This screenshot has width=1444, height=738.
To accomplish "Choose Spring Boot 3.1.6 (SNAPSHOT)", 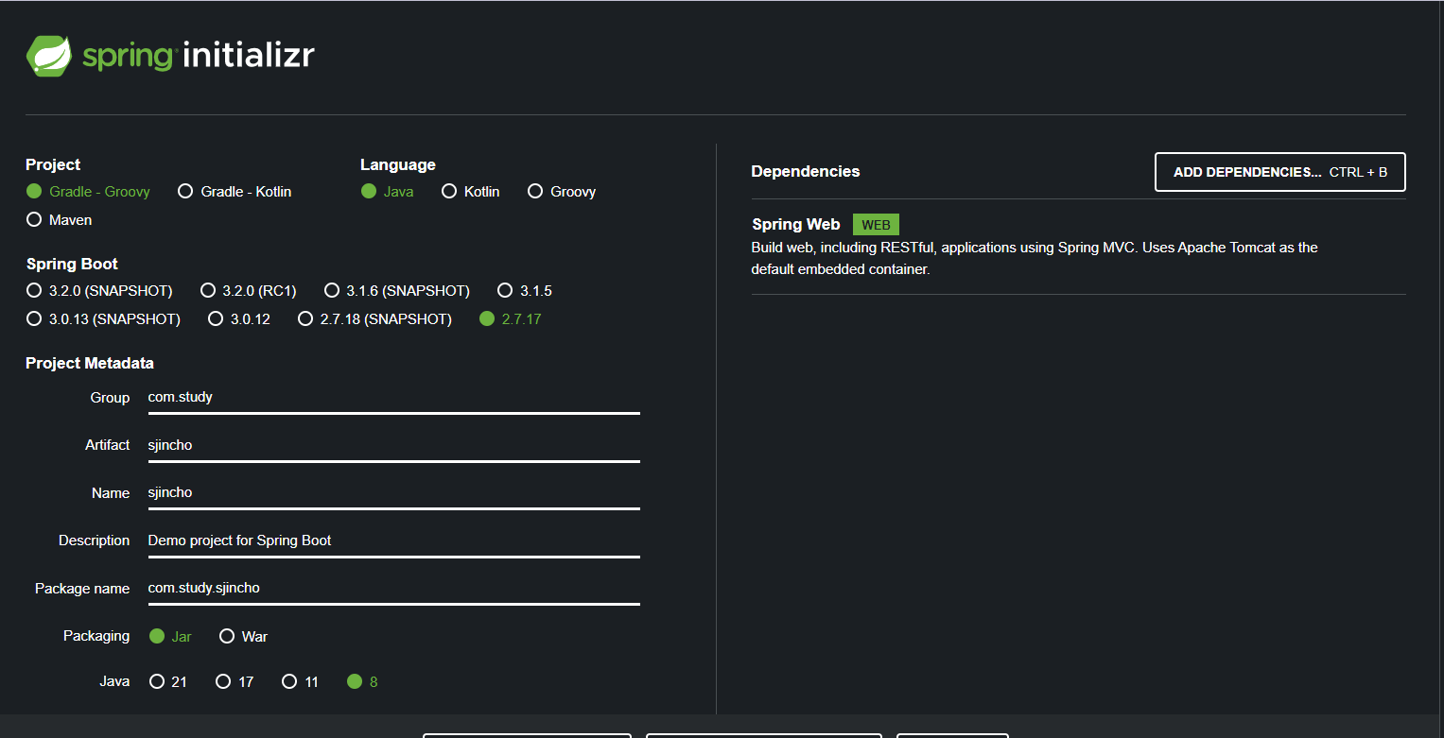I will (397, 291).
